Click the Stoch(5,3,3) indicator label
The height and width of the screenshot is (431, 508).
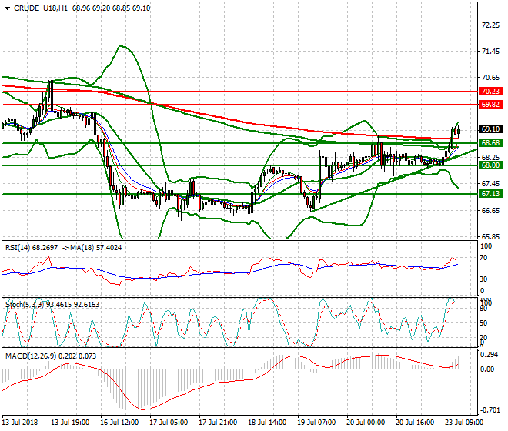[x=25, y=305]
